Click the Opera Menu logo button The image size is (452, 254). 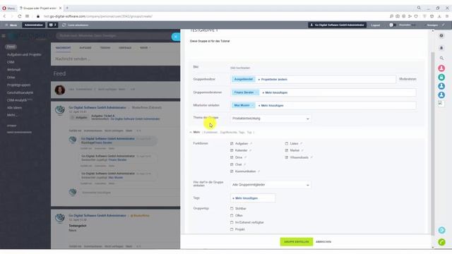8,8
